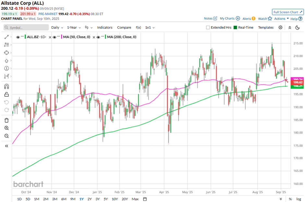Open the f(x) expressions menu
The width and height of the screenshot is (305, 202).
coord(138,28)
